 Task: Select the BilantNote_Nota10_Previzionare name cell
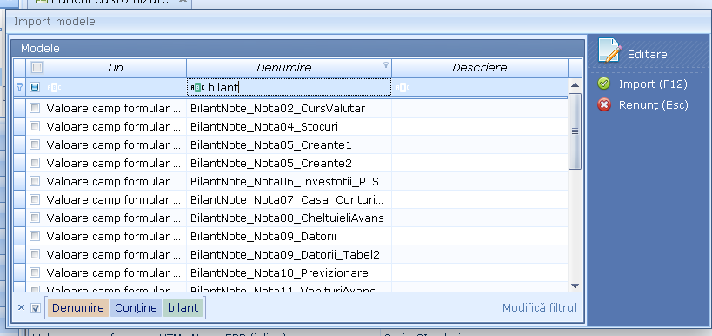289,272
